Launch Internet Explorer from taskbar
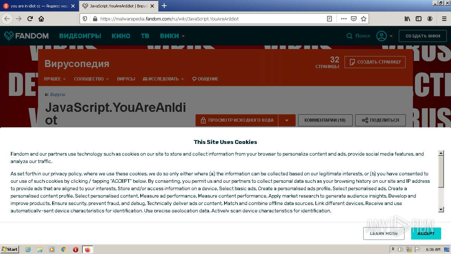 pyautogui.click(x=28, y=249)
